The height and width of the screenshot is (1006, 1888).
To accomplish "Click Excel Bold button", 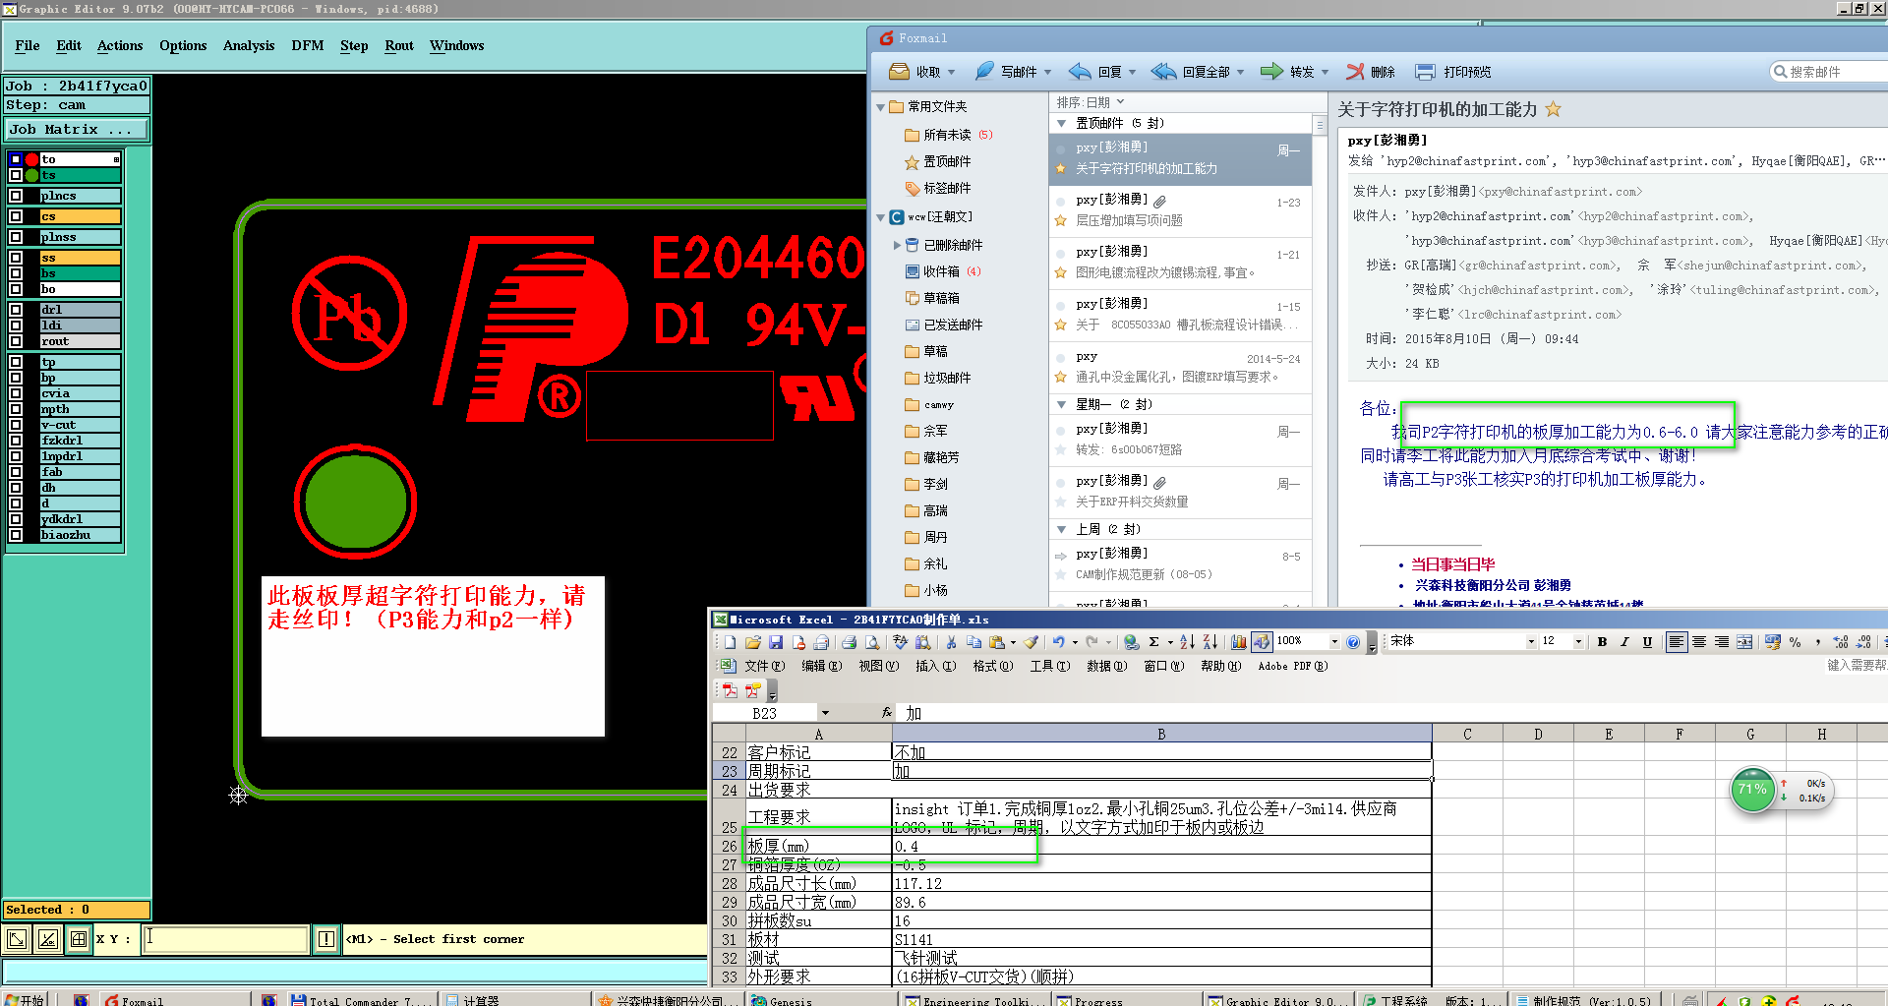I will tap(1602, 642).
